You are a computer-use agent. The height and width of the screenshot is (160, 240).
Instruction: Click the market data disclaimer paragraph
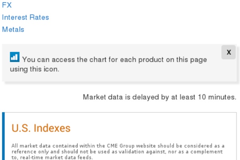[118, 152]
